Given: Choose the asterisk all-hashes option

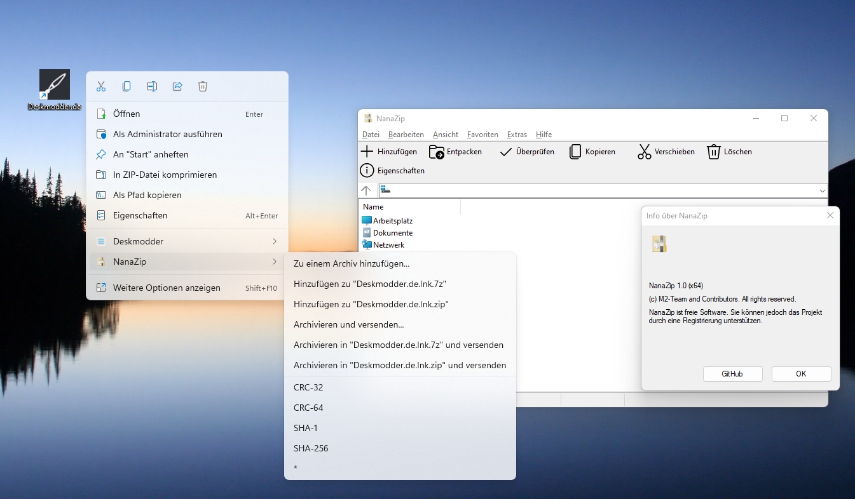Looking at the screenshot, I should [x=400, y=469].
